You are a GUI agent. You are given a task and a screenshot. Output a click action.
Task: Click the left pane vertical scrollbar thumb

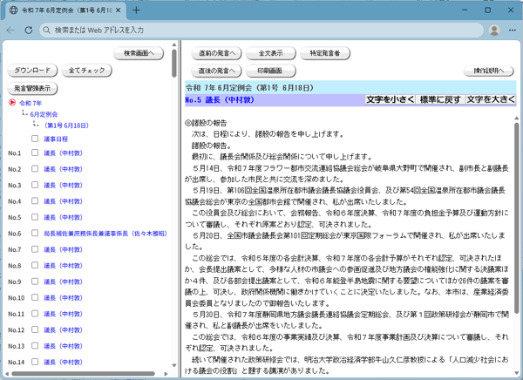click(x=174, y=64)
